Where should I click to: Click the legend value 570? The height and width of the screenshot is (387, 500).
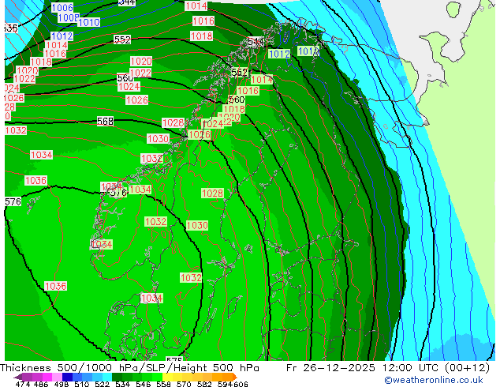tap(184, 384)
